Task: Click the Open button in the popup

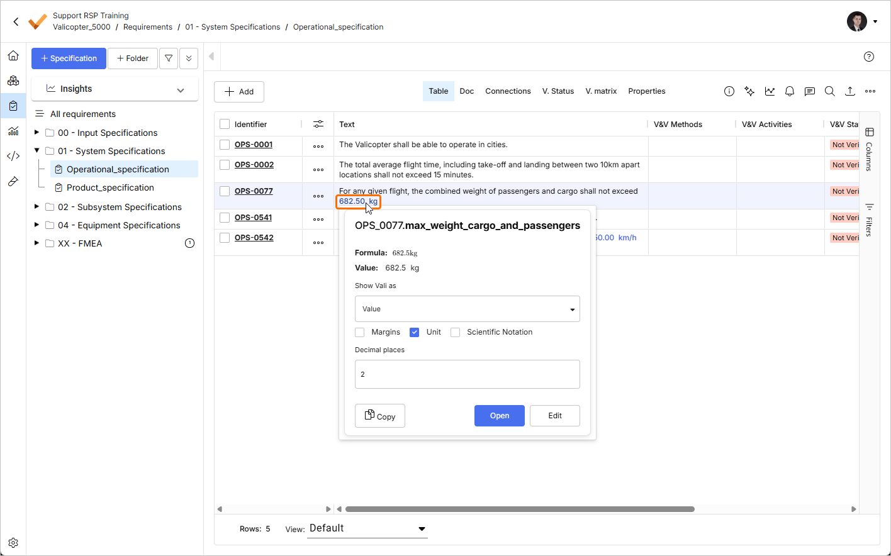Action: point(499,416)
